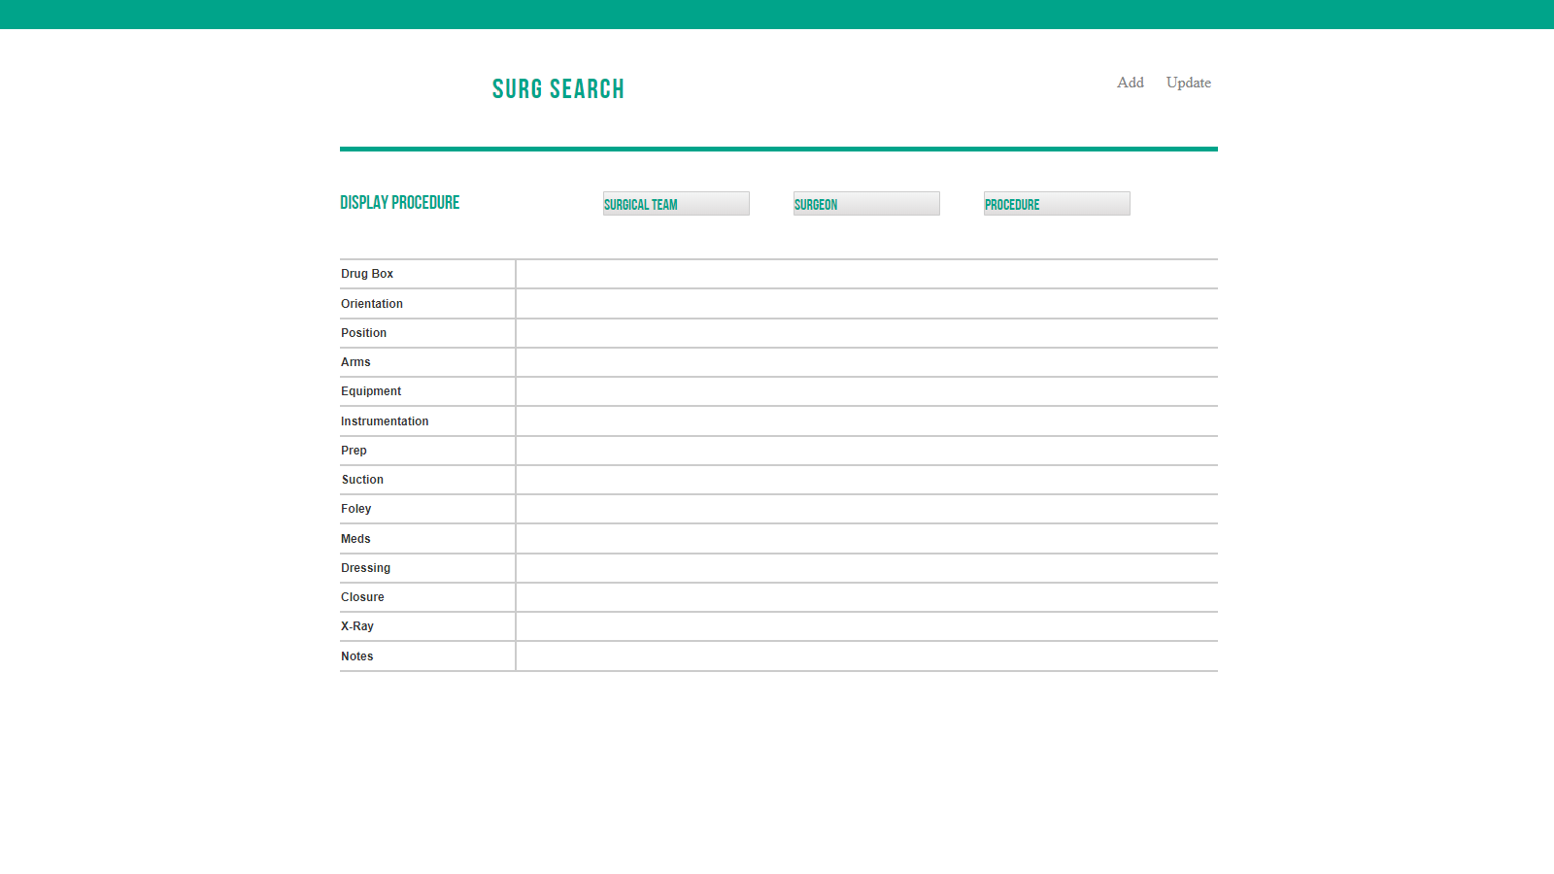Select the Dressing row label
Screen dimensions: 1554x874
click(x=365, y=568)
